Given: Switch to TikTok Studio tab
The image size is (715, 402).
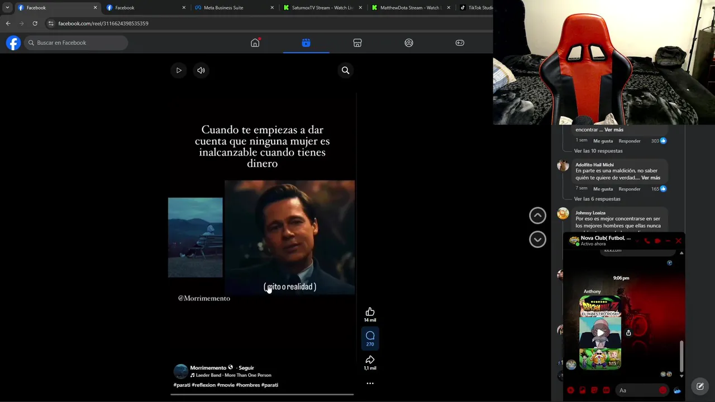Looking at the screenshot, I should click(475, 8).
